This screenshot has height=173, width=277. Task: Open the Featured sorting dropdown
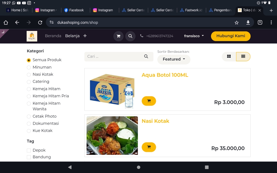(x=174, y=59)
